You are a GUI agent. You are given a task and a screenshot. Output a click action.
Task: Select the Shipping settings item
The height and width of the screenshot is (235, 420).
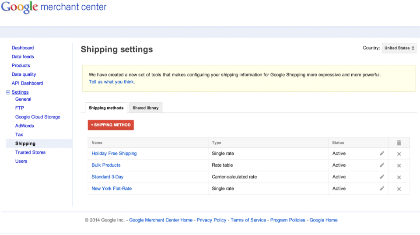[x=39, y=144]
